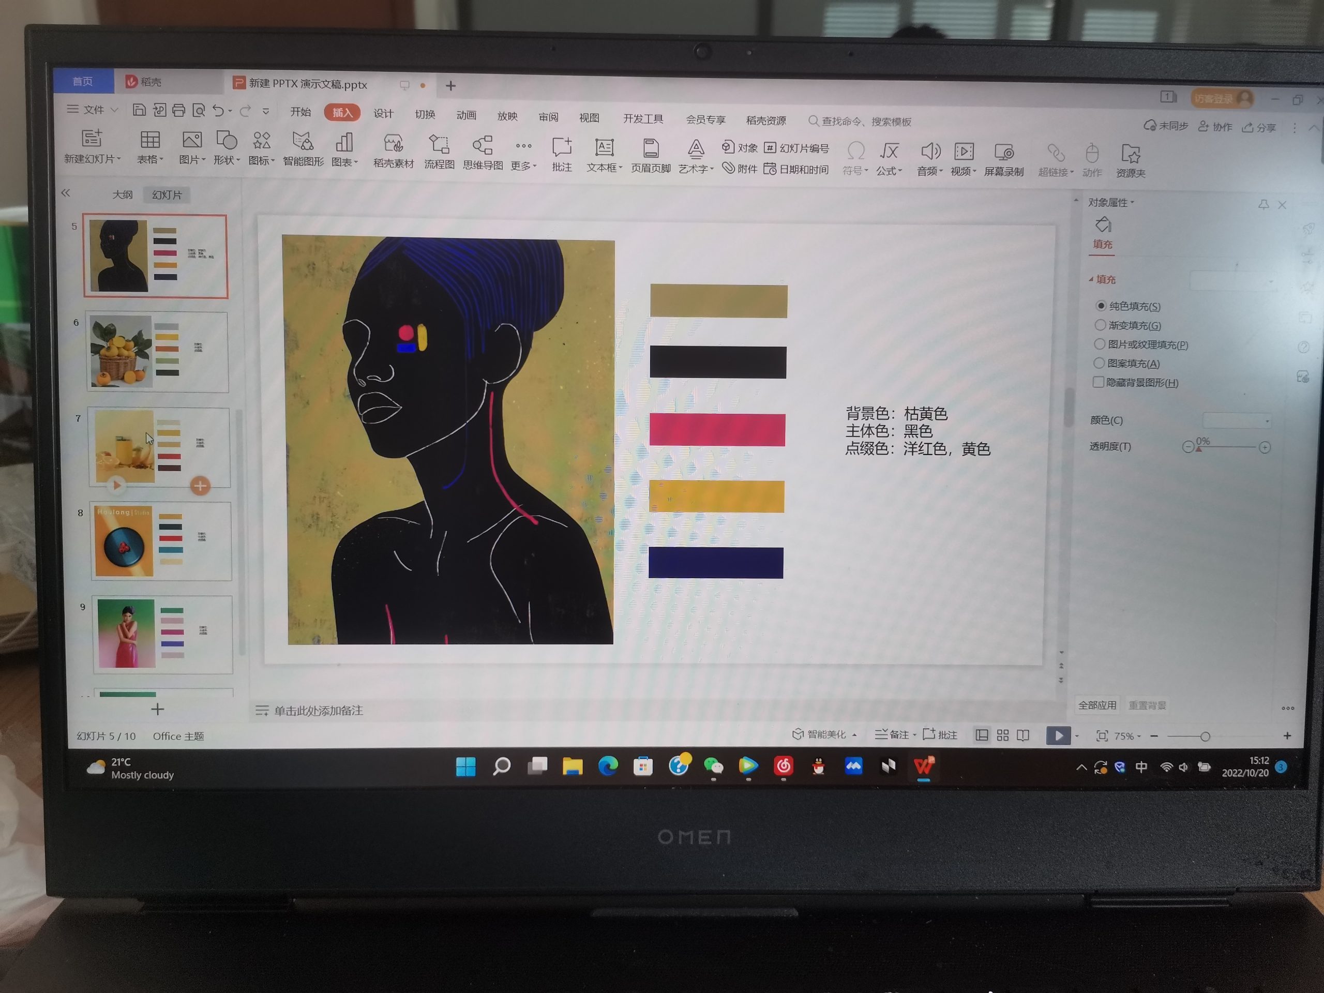Click the Apply to All (全部应用) button
This screenshot has height=993, width=1324.
click(1096, 705)
